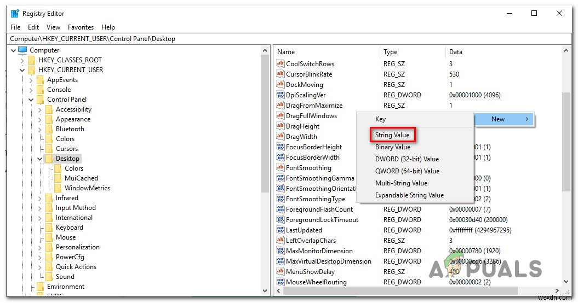The height and width of the screenshot is (303, 578).
Task: Expand the AppEvents key
Action: click(31, 80)
